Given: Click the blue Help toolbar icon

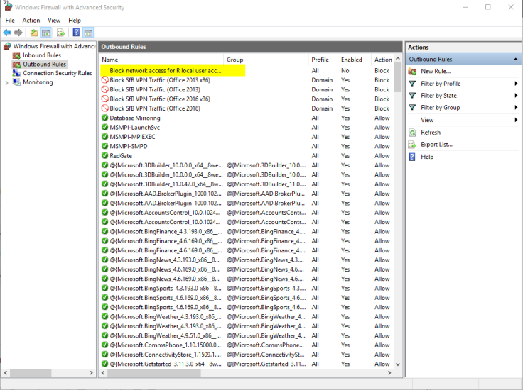Looking at the screenshot, I should 76,33.
